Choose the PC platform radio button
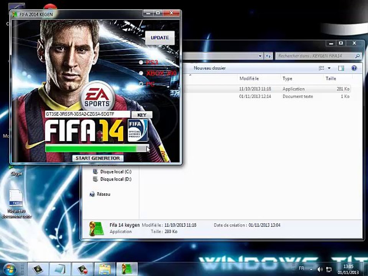This screenshot has width=368, height=276. click(x=141, y=84)
